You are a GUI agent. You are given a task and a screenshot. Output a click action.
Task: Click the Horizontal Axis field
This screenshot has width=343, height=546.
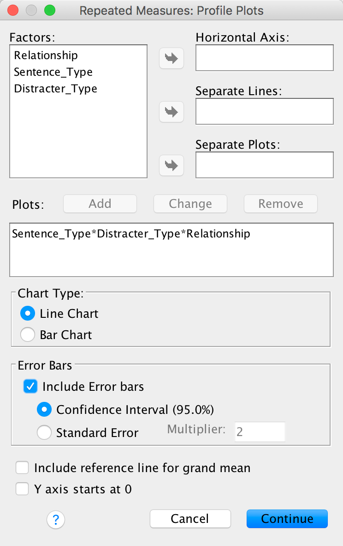click(264, 58)
